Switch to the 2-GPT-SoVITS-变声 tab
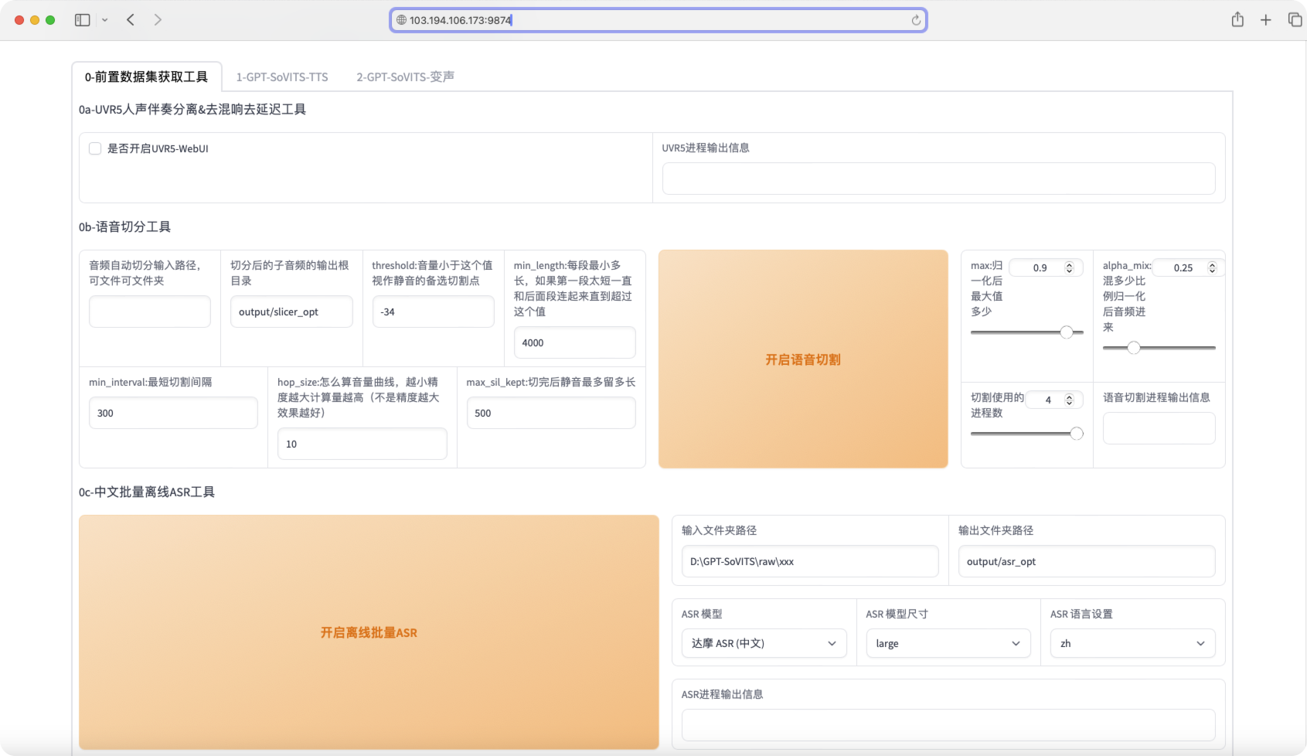 405,77
